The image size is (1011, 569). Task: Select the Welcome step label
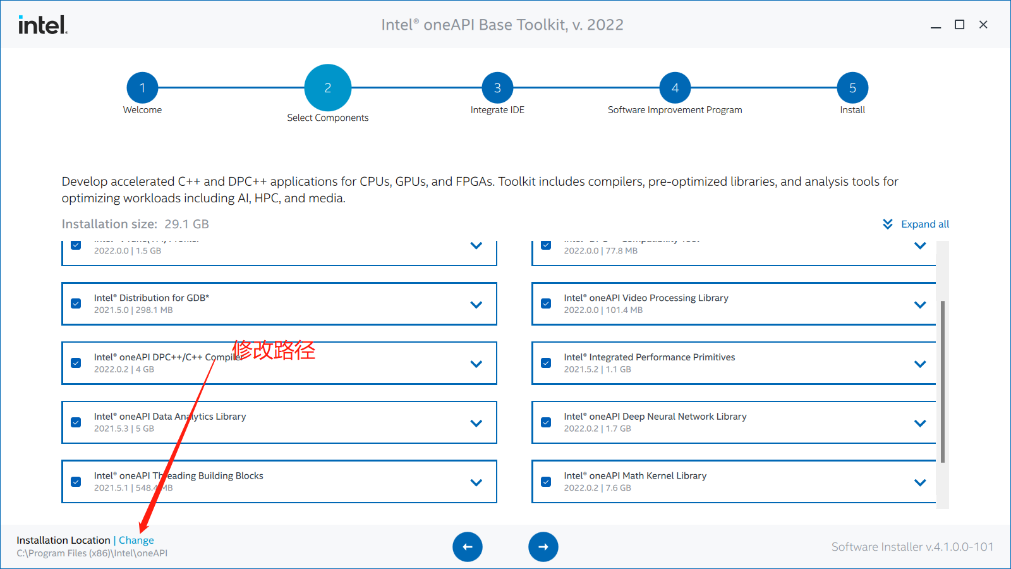coord(142,109)
